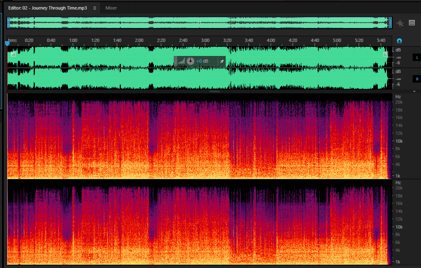The width and height of the screenshot is (421, 268).
Task: Click the waveform-spectral divider grip
Action: click(214, 91)
